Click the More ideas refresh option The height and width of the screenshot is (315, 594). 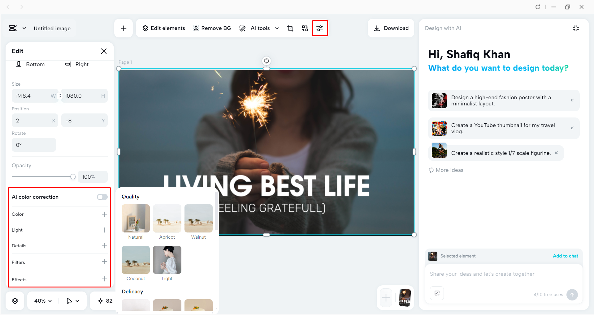click(x=445, y=170)
